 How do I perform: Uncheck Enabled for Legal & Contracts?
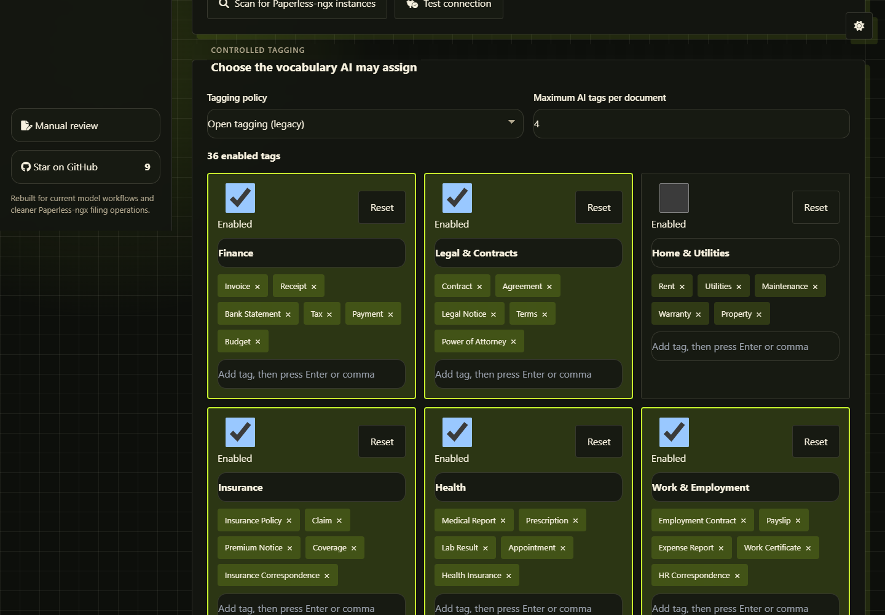[457, 198]
